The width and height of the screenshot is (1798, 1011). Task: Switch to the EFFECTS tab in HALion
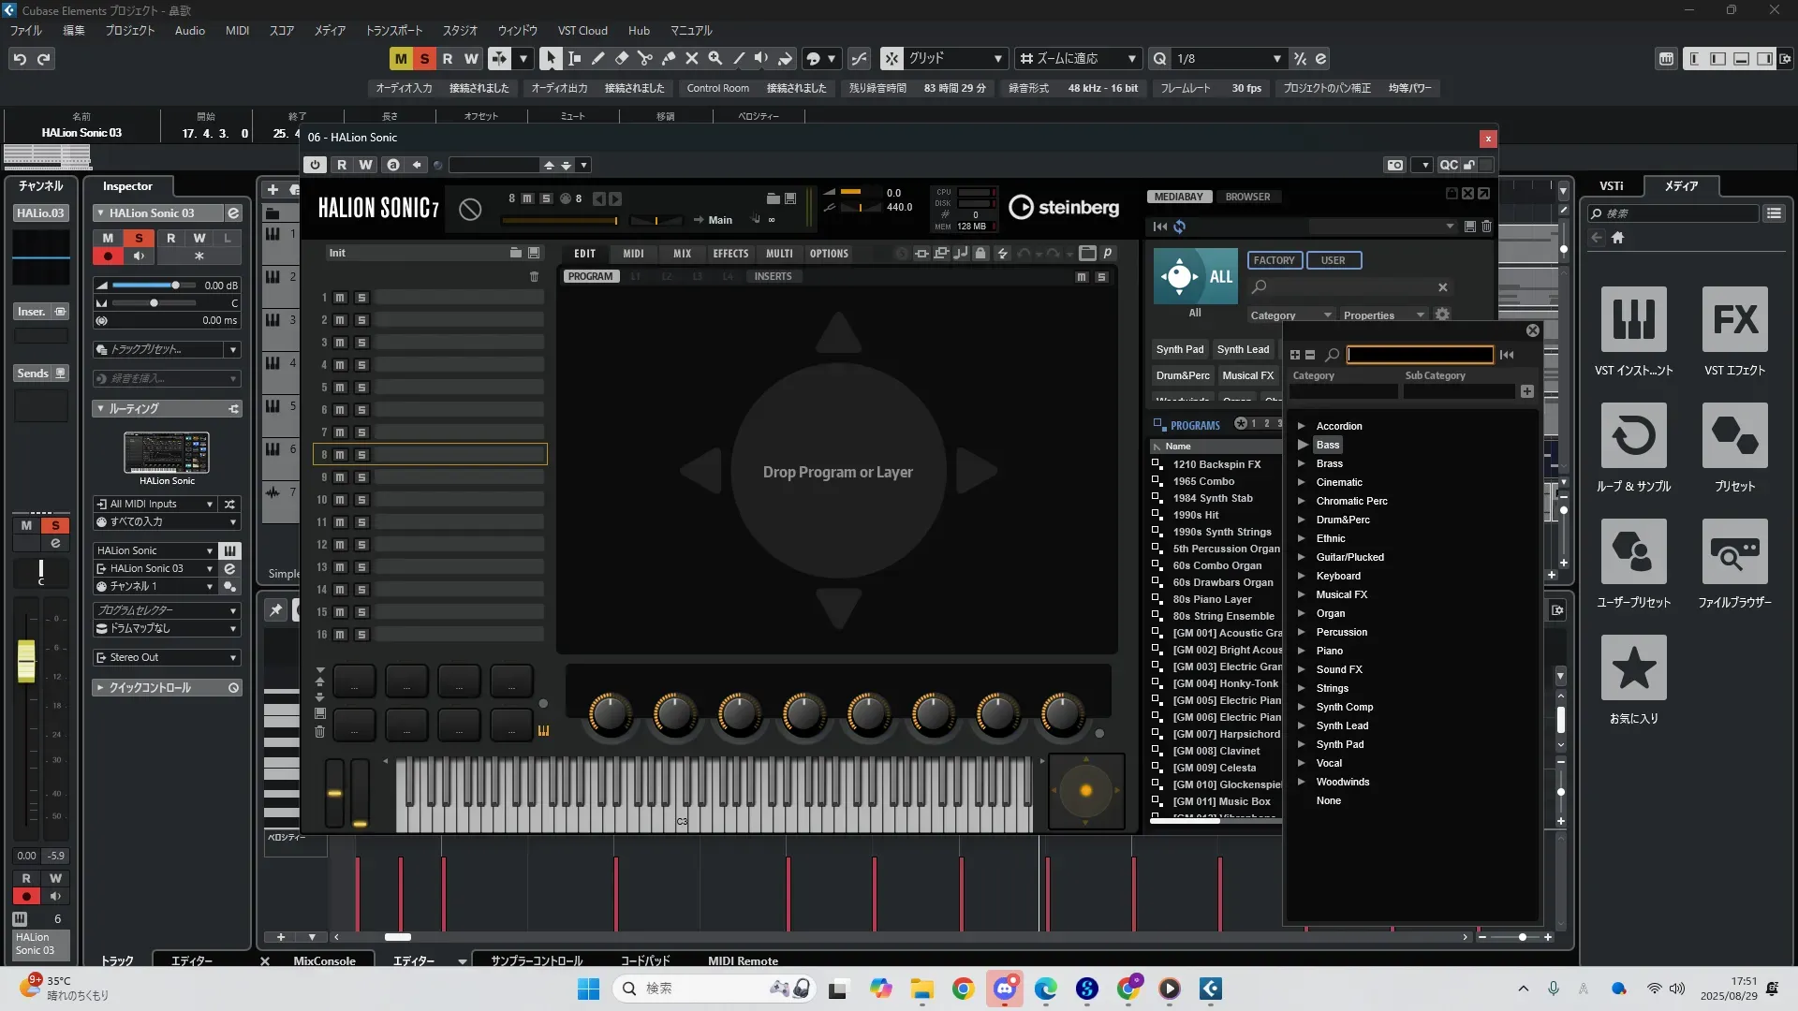click(730, 254)
